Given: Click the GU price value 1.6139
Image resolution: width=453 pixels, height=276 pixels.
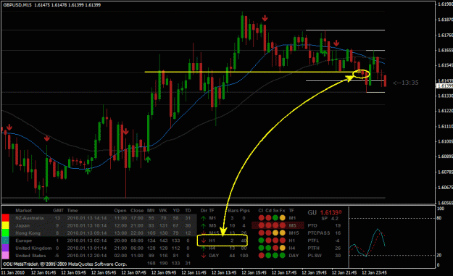Looking at the screenshot, I should [x=331, y=213].
